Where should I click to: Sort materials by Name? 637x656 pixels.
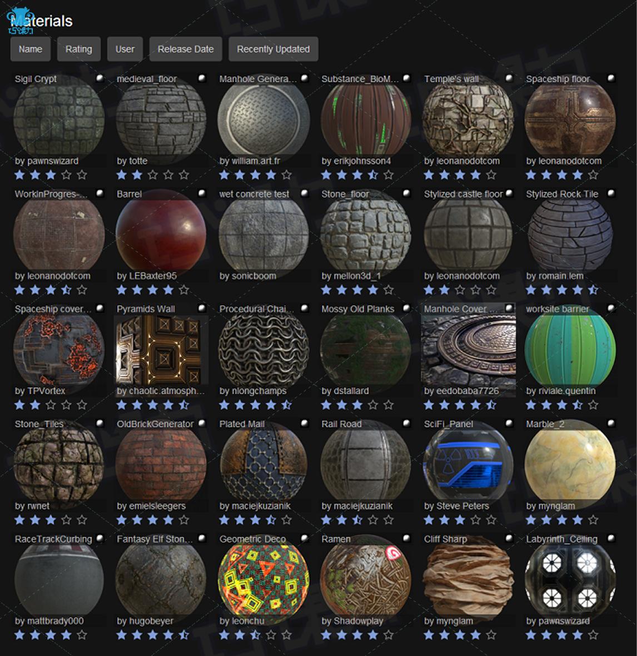(31, 49)
